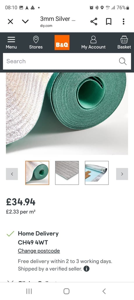Bookmark this product page
The height and width of the screenshot is (300, 134).
108,22
